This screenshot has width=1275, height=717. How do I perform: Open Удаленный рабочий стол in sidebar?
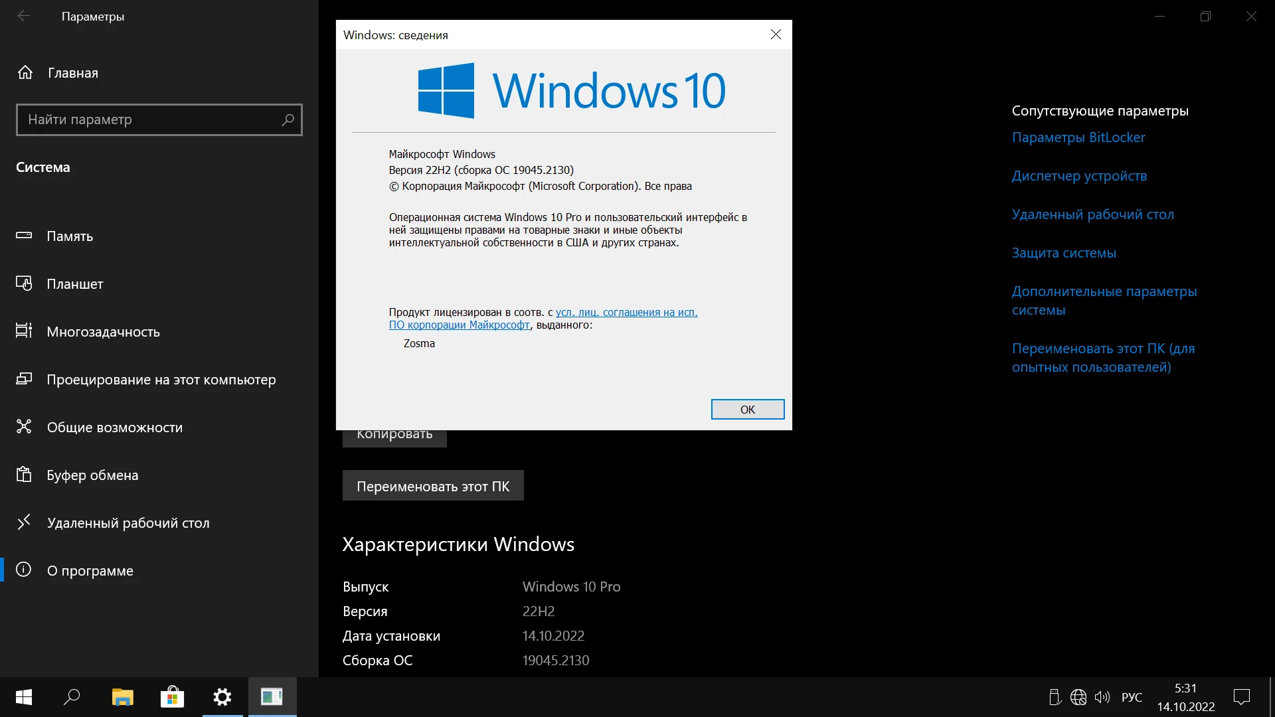(127, 523)
